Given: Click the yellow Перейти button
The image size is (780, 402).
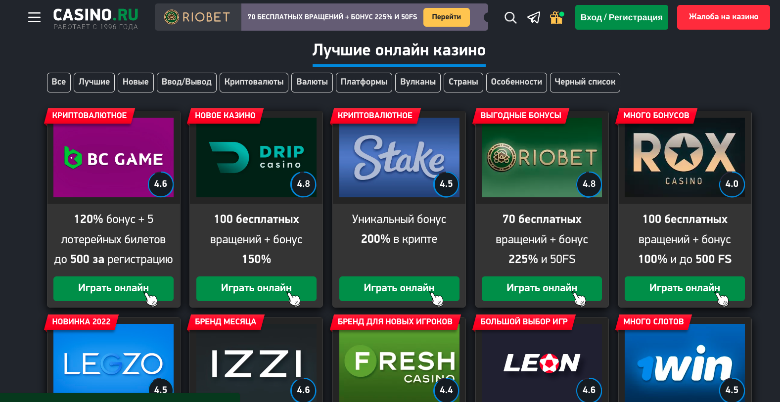Looking at the screenshot, I should click(446, 17).
